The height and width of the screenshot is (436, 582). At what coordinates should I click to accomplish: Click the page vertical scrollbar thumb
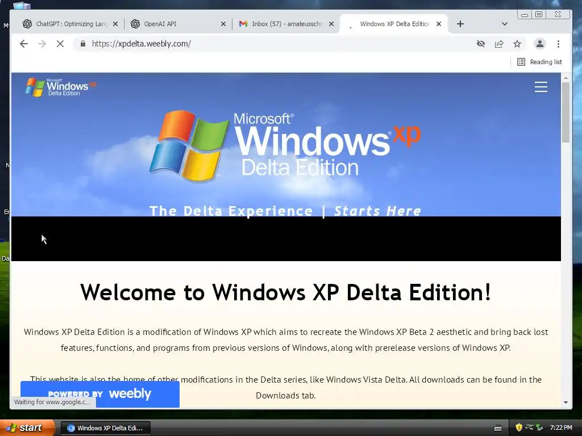(x=566, y=112)
